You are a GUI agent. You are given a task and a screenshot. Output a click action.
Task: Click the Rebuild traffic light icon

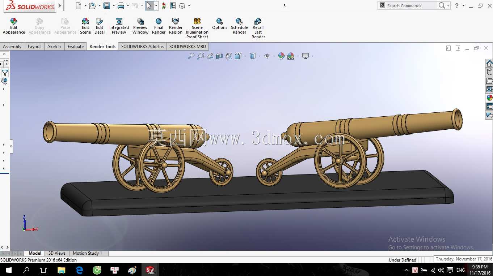coord(164,6)
